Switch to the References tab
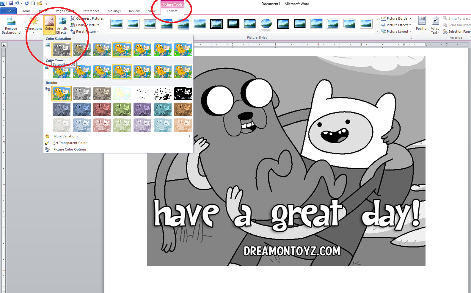The width and height of the screenshot is (471, 293). 91,11
